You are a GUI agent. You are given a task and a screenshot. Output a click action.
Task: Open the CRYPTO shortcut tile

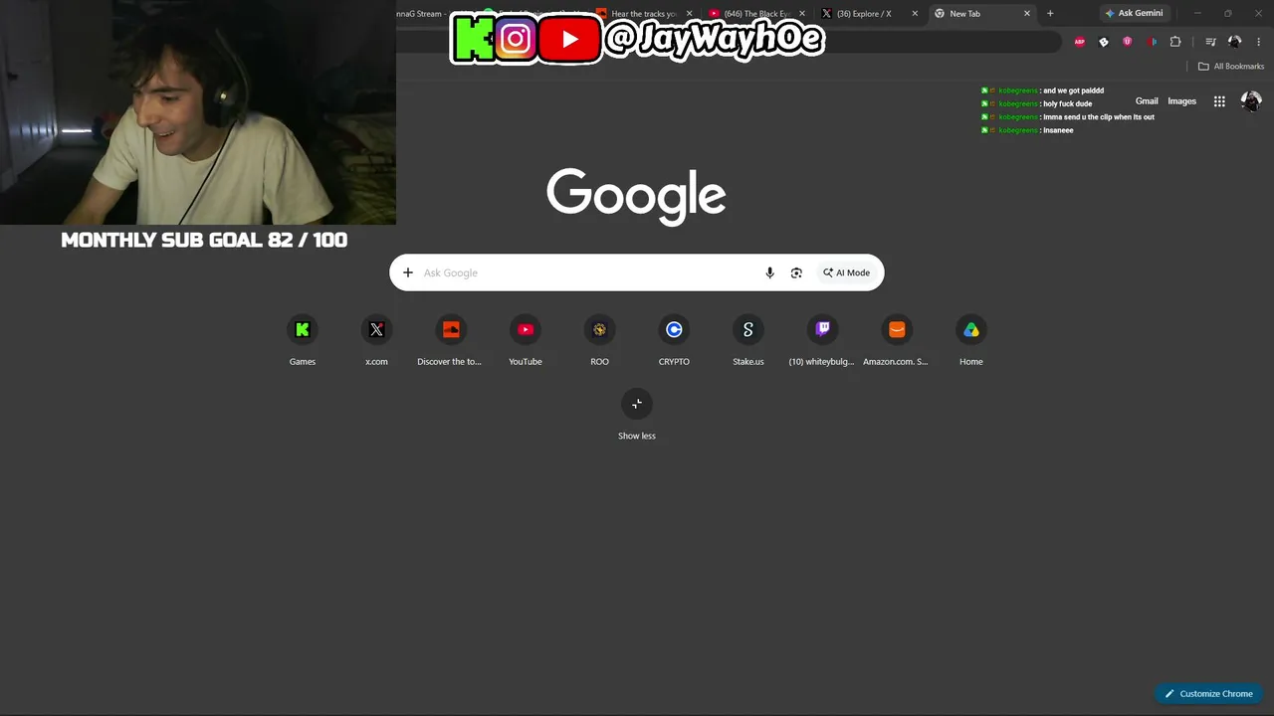[x=674, y=341]
